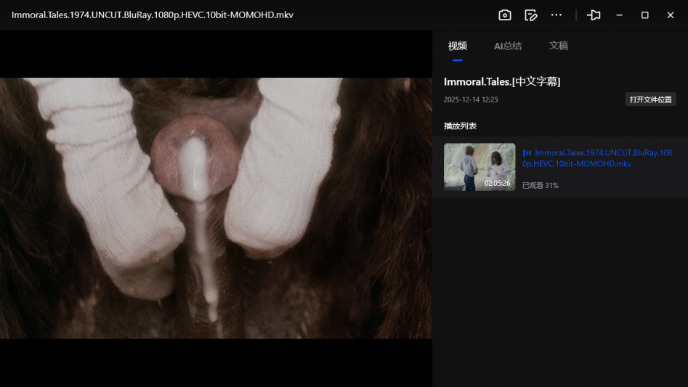Open the three-dot more options menu
688x387 pixels.
557,15
